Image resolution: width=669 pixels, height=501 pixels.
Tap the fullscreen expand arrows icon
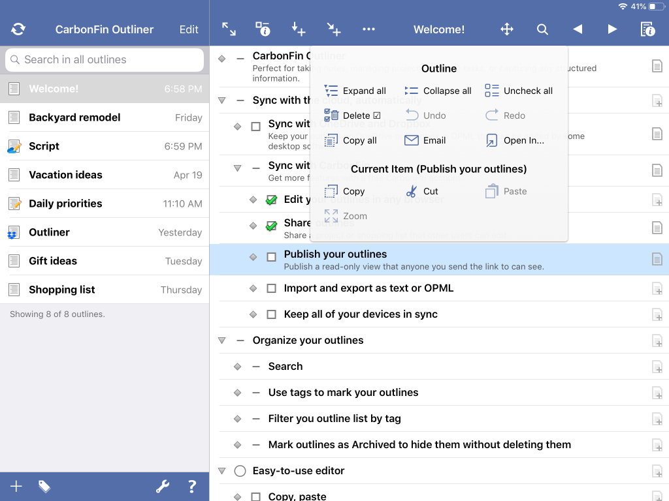(x=229, y=29)
